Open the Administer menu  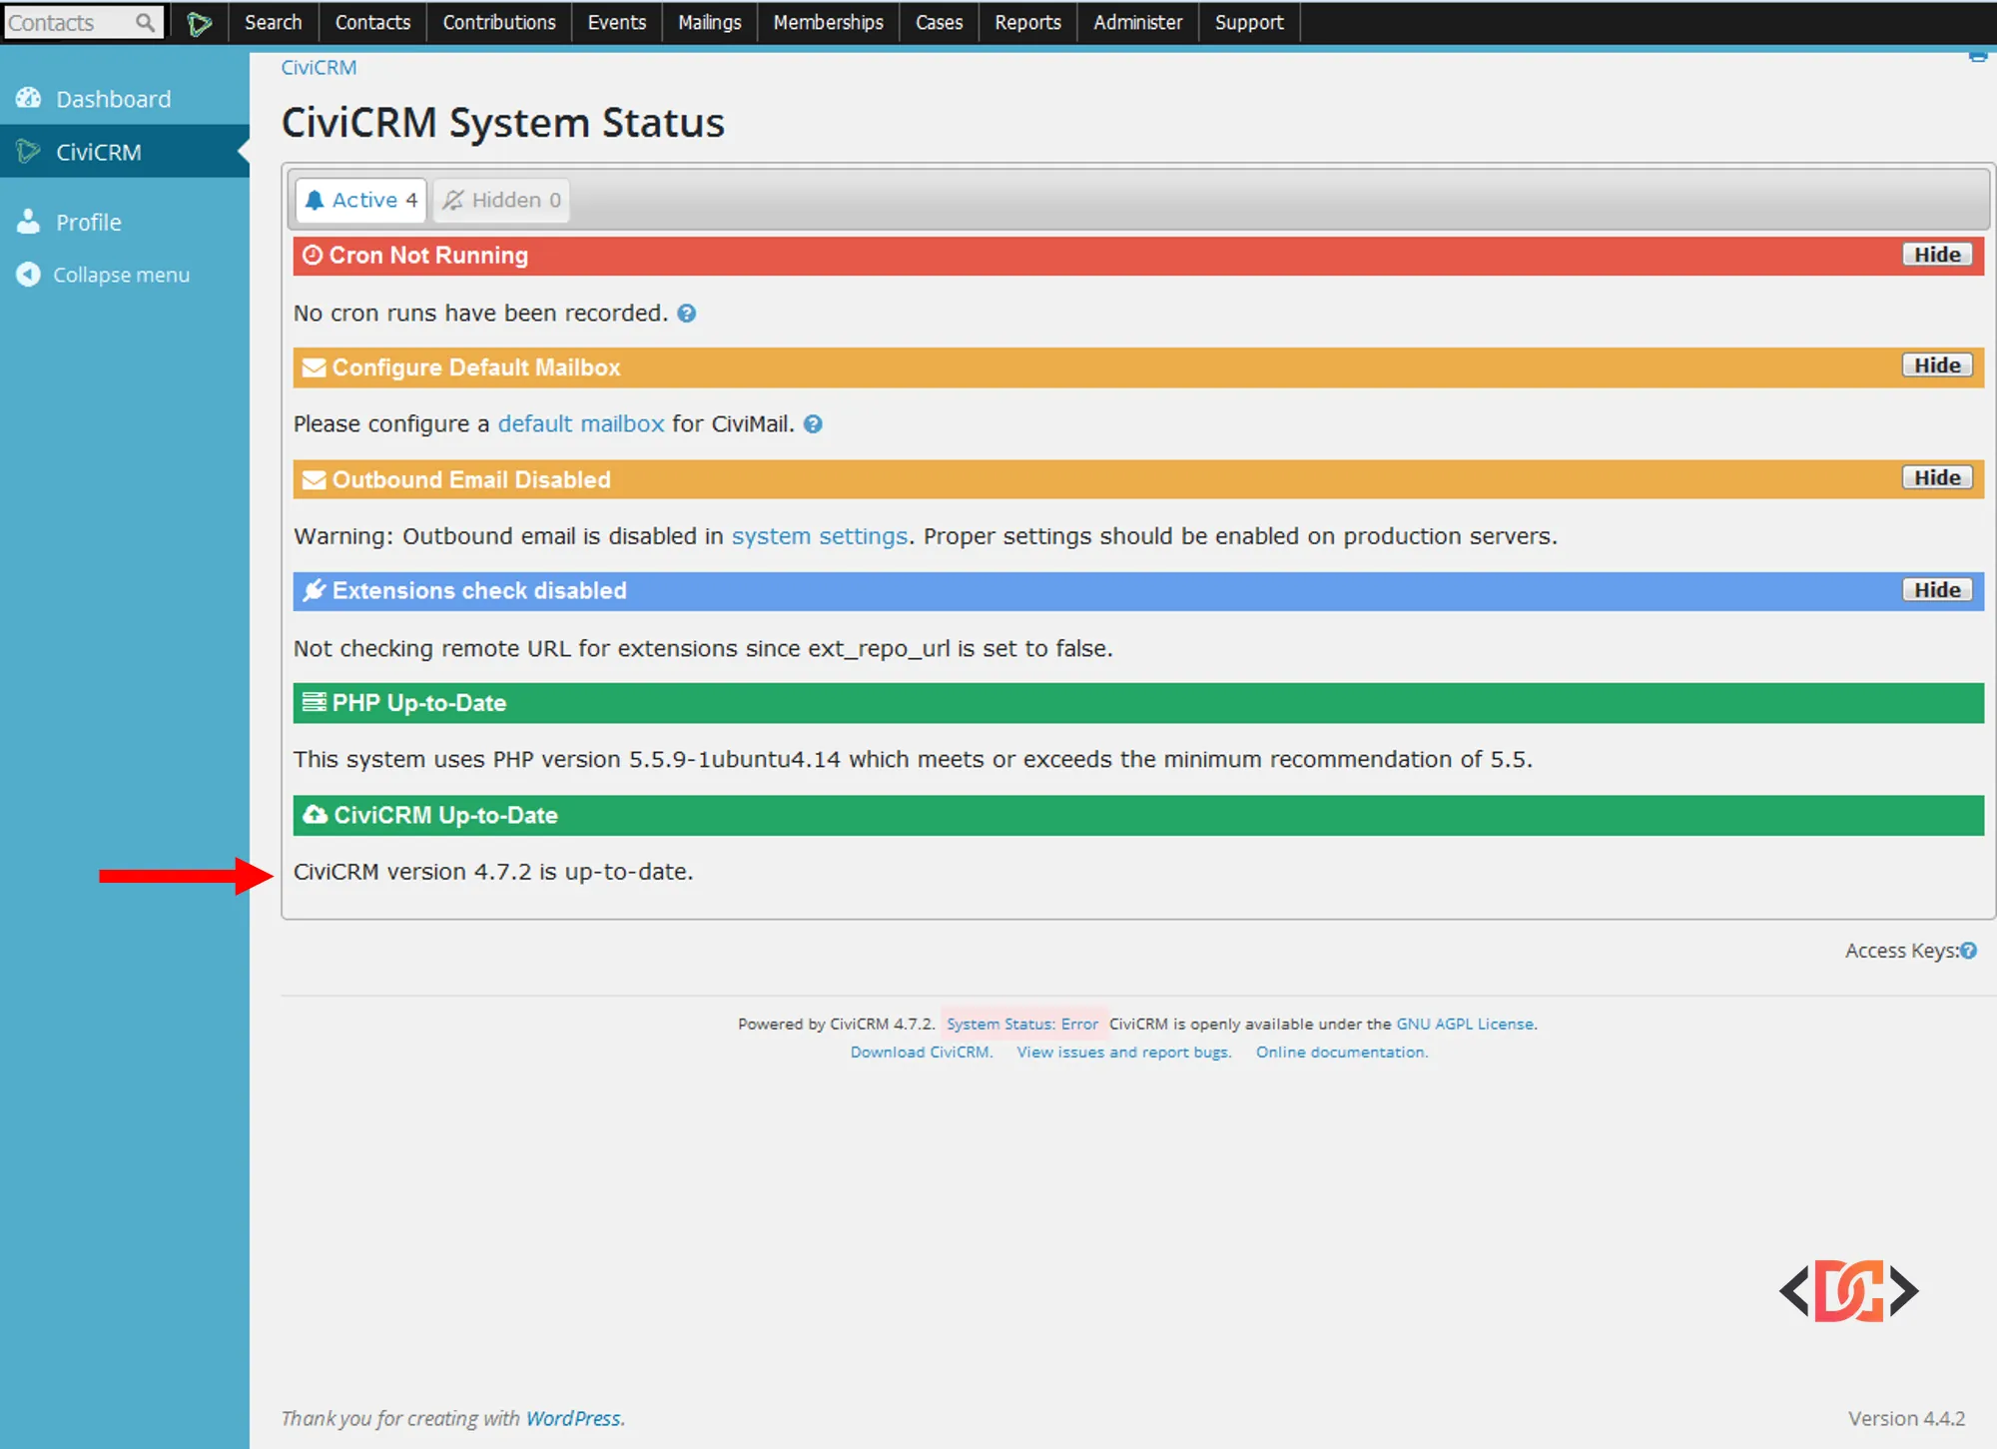click(1137, 22)
